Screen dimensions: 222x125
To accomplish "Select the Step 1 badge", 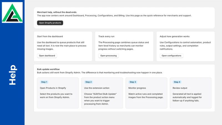I will (x=44, y=82).
